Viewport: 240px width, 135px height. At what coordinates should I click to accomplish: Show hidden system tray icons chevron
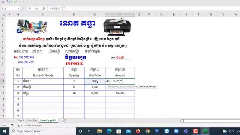pos(238,131)
